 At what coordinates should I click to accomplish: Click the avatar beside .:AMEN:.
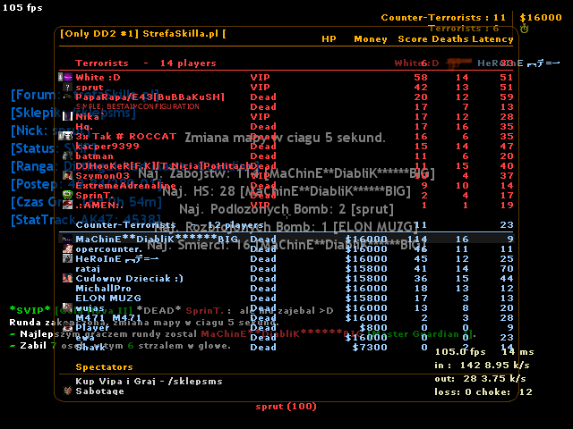67,205
